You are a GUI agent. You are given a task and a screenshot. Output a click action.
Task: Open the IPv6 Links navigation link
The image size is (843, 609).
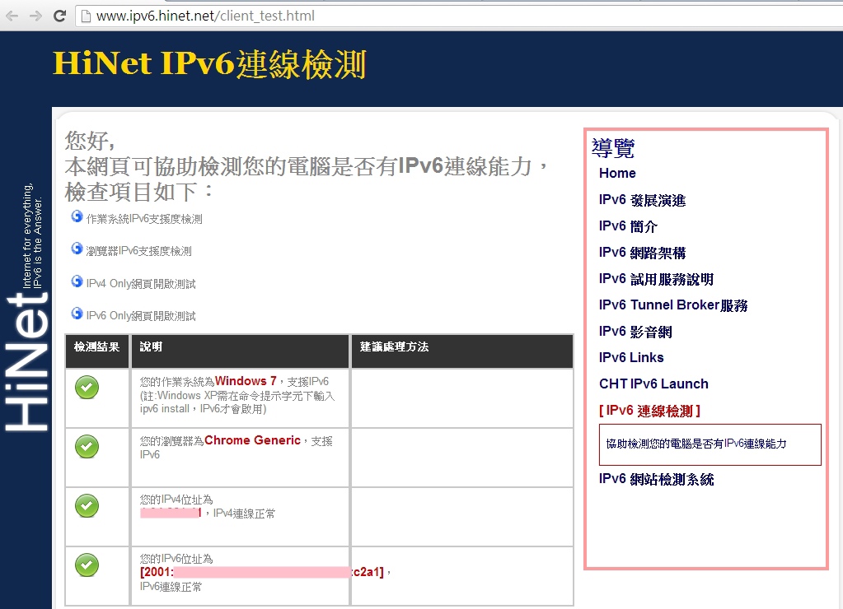pos(631,358)
